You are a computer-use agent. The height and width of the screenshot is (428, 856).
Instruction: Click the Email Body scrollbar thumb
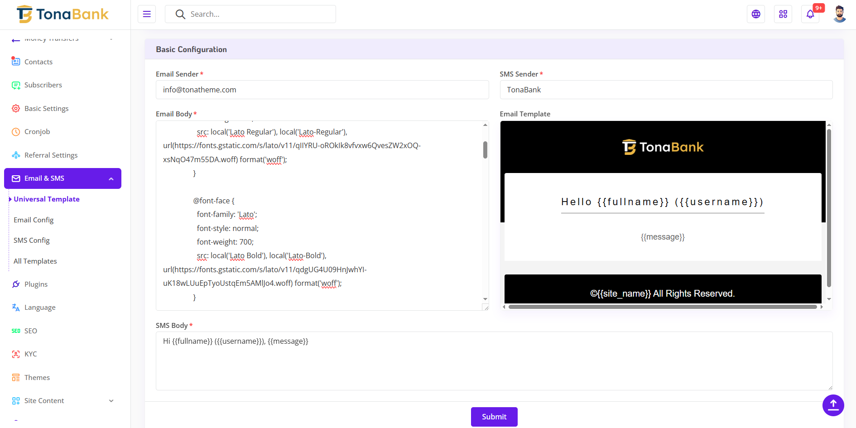pos(485,150)
